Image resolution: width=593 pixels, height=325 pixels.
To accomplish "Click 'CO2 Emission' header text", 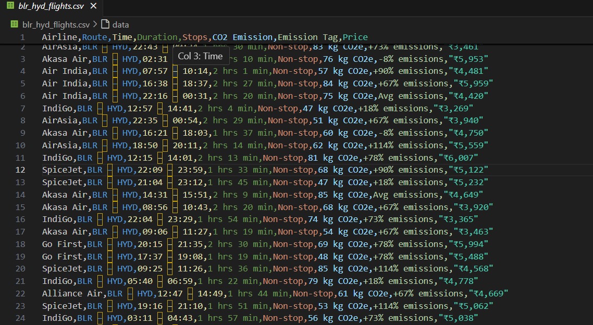I will pyautogui.click(x=242, y=37).
